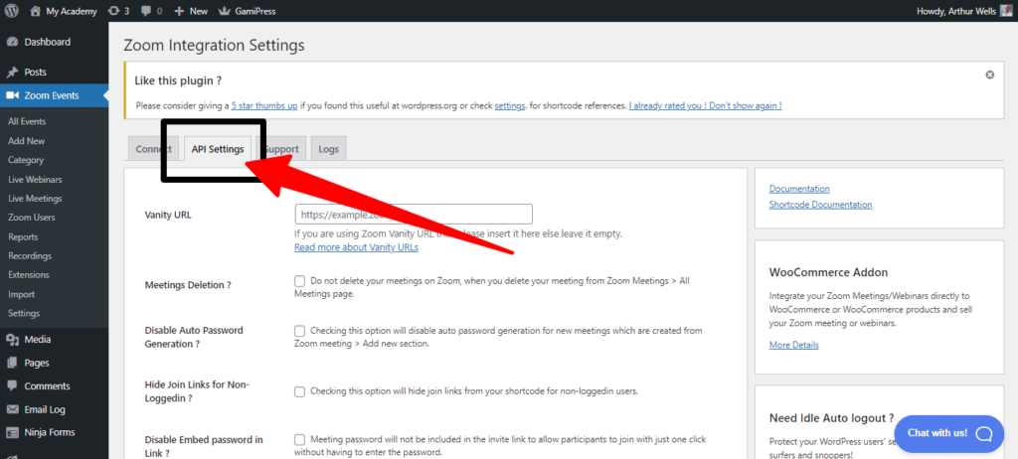Open Settings under Zoom Events
This screenshot has height=459, width=1018.
24,313
